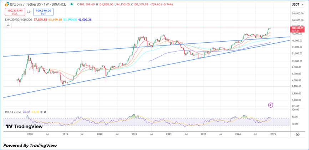This screenshot has height=150, width=309.
Task: Click the 2025 label on the time axis
Action: point(273,134)
